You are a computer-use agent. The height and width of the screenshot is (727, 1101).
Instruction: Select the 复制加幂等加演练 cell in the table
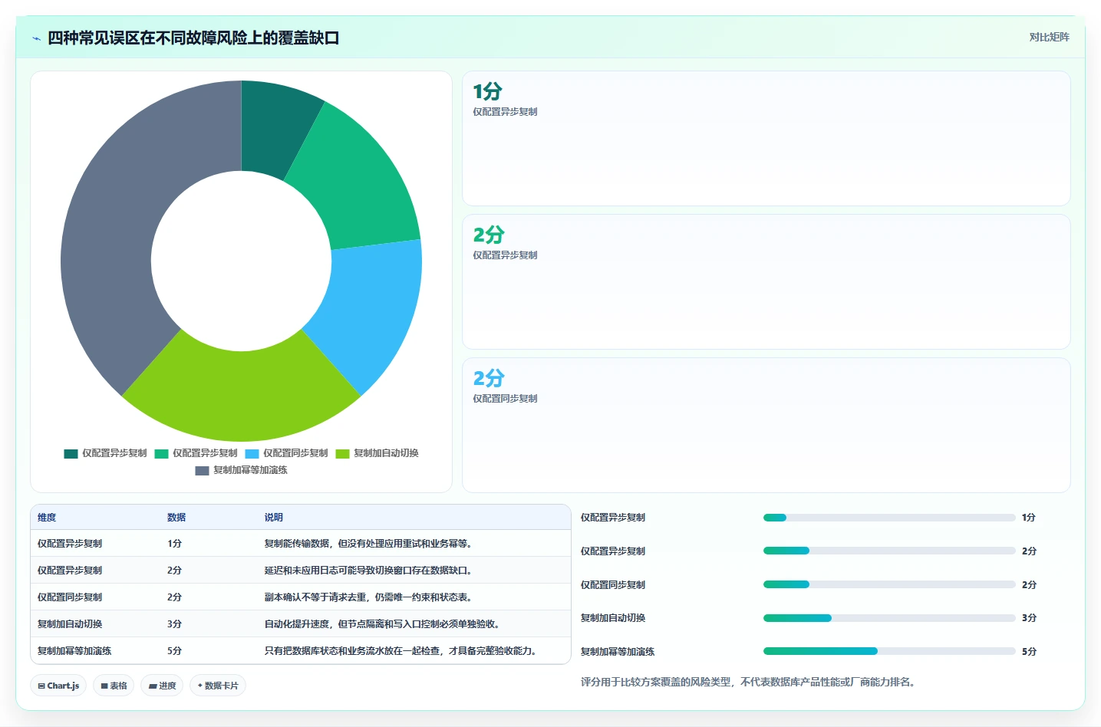point(74,651)
